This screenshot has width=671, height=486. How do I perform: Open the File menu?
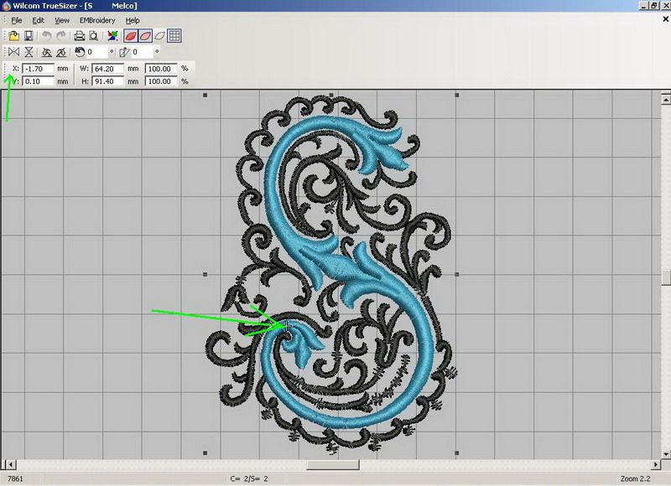click(x=16, y=20)
